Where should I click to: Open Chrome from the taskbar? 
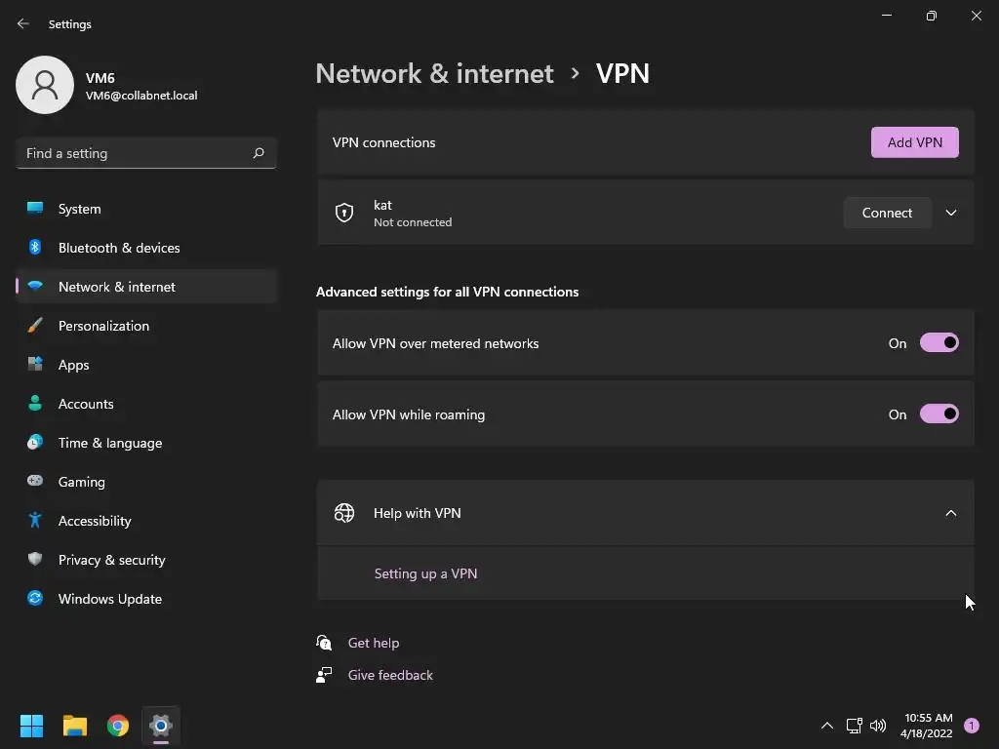[118, 726]
